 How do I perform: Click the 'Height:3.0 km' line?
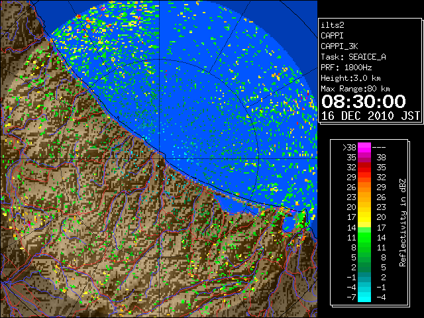click(350, 78)
